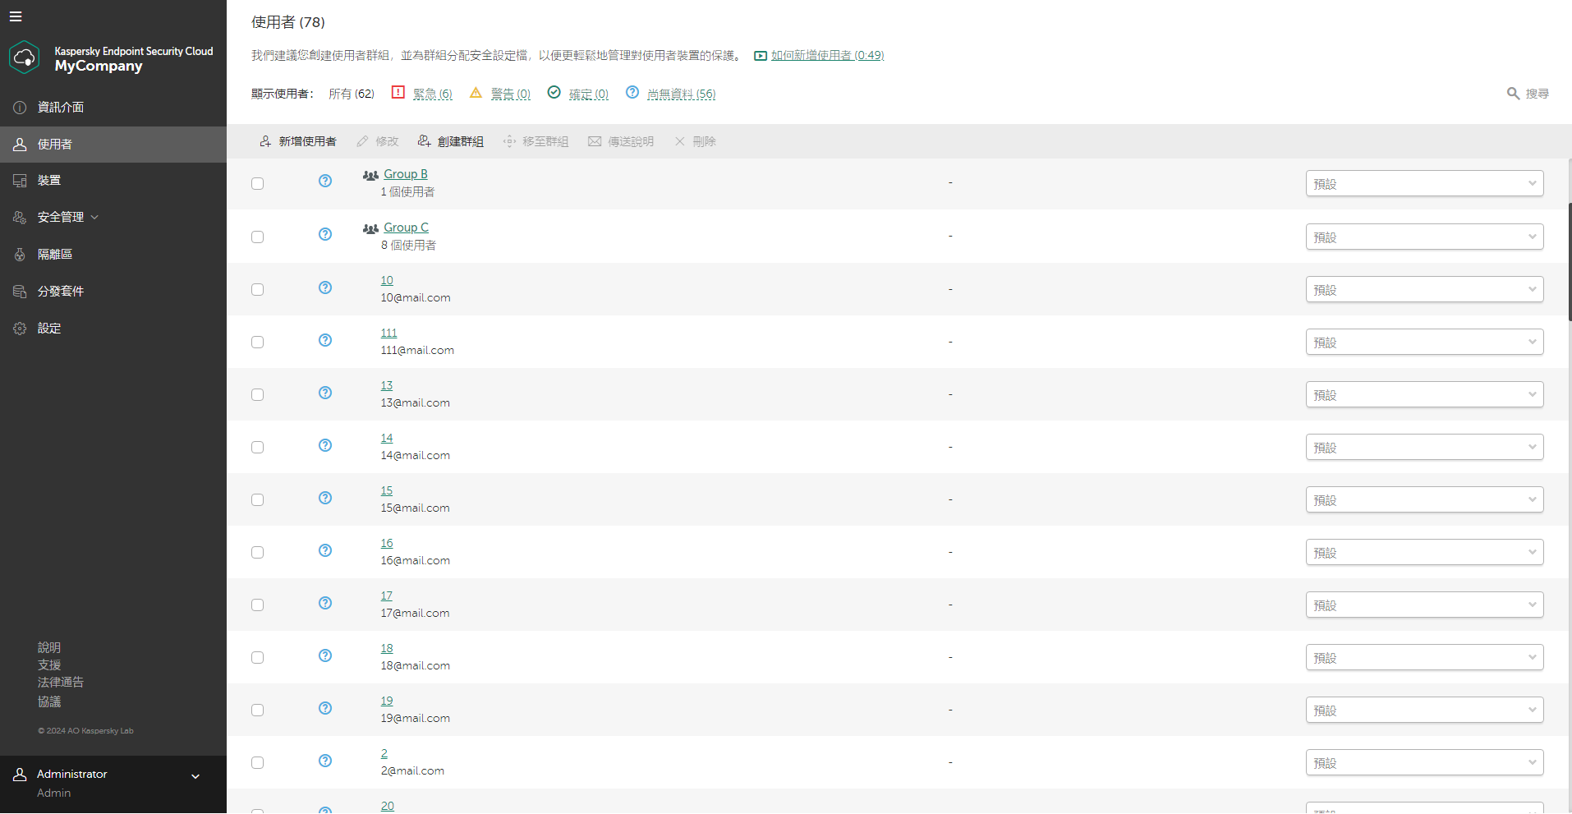Tick the checkbox for user 13
The height and width of the screenshot is (814, 1572).
(258, 394)
